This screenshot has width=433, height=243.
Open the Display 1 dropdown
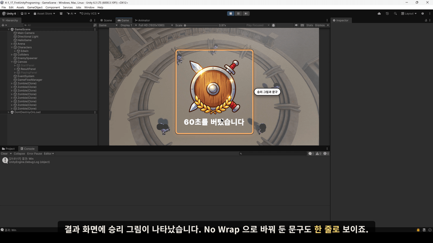[x=128, y=25]
